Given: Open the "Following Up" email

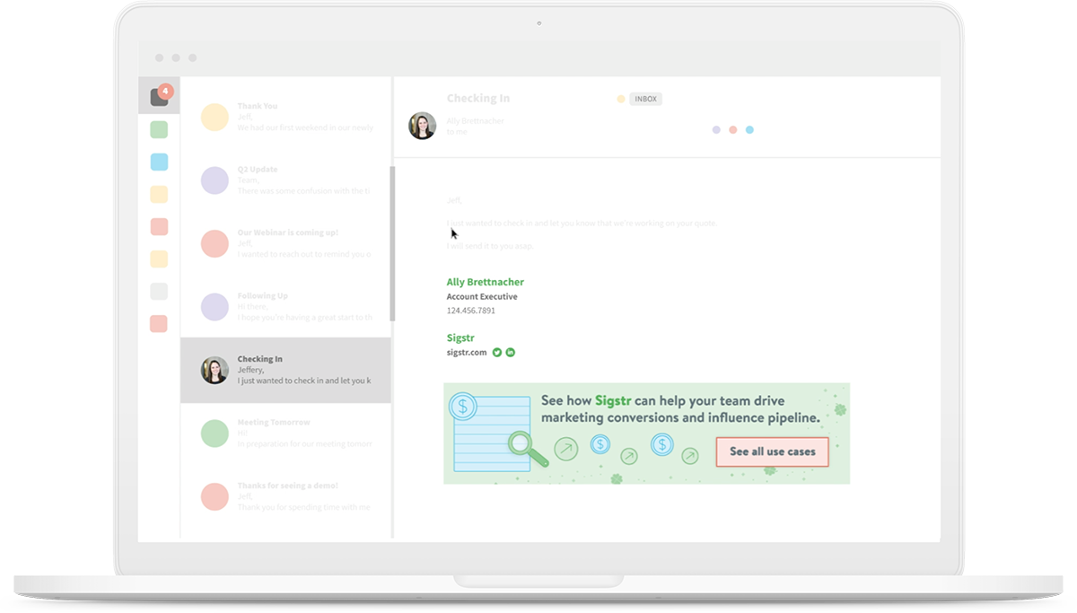Looking at the screenshot, I should 285,307.
